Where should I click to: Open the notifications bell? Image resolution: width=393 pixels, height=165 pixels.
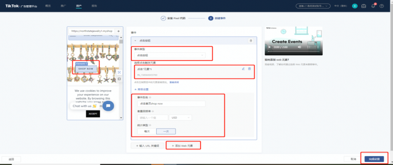pyautogui.click(x=373, y=6)
